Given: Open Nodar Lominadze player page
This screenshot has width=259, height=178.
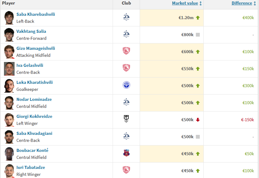Looking at the screenshot, I should point(34,99).
